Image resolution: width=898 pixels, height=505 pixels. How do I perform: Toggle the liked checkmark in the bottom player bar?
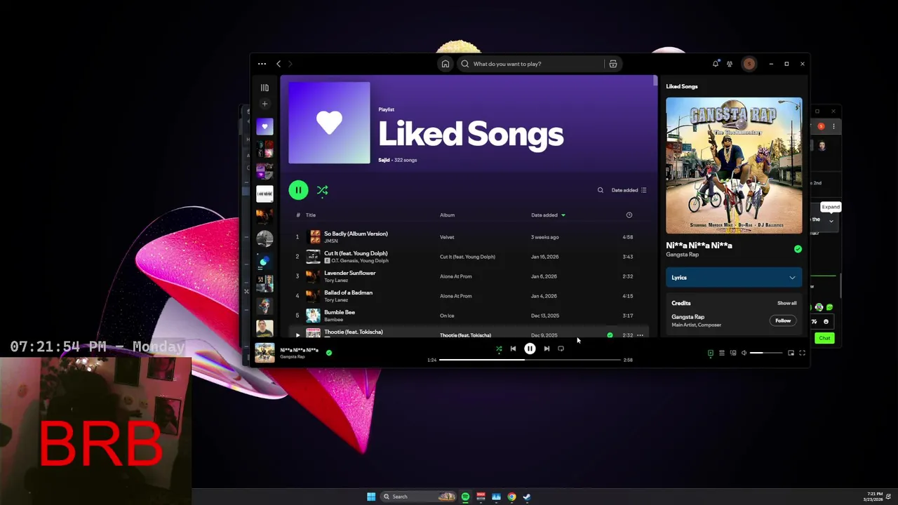(x=329, y=353)
